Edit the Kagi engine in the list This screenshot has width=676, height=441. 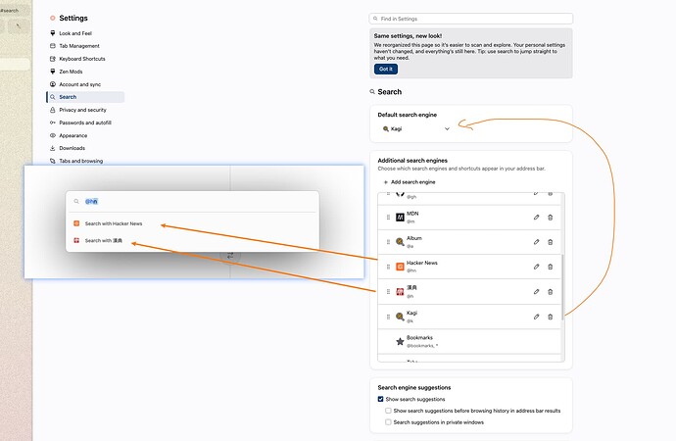536,317
